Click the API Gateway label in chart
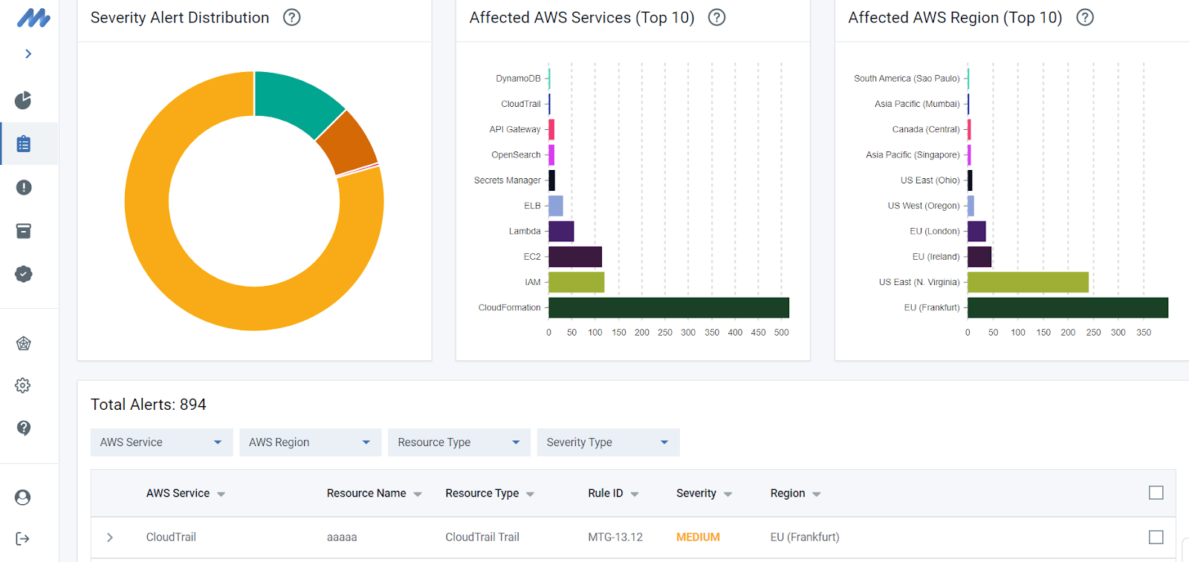The width and height of the screenshot is (1189, 562). click(515, 129)
